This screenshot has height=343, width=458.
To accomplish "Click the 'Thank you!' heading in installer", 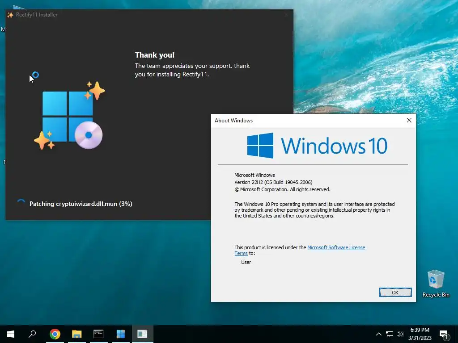I will click(155, 55).
